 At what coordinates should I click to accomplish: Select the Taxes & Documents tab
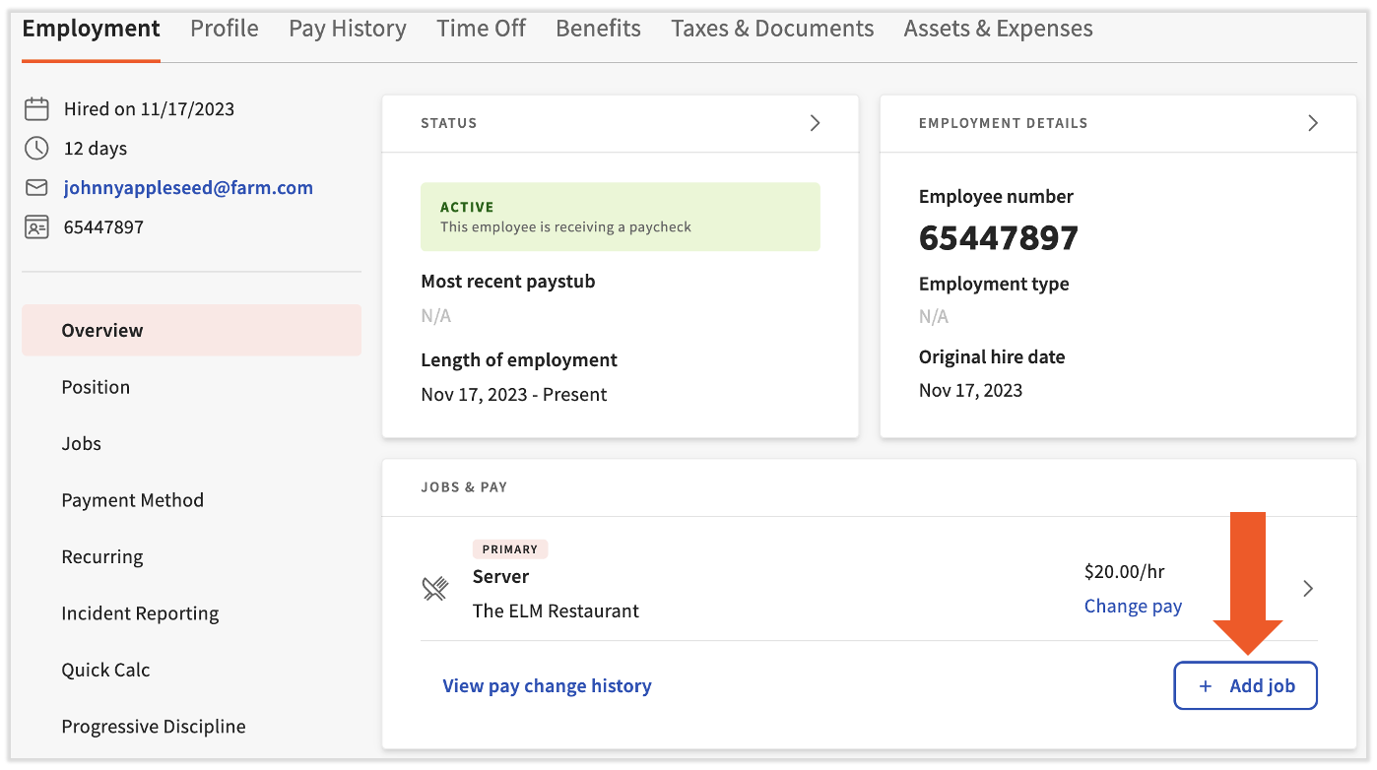(x=772, y=29)
